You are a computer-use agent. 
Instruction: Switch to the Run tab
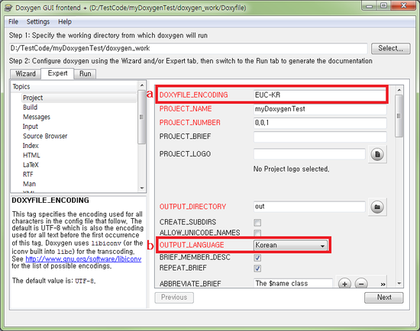pyautogui.click(x=86, y=73)
